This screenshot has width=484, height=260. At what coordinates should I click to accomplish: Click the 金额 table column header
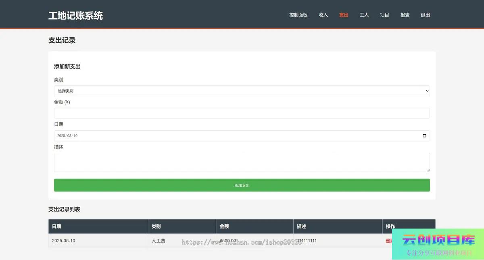pyautogui.click(x=224, y=227)
